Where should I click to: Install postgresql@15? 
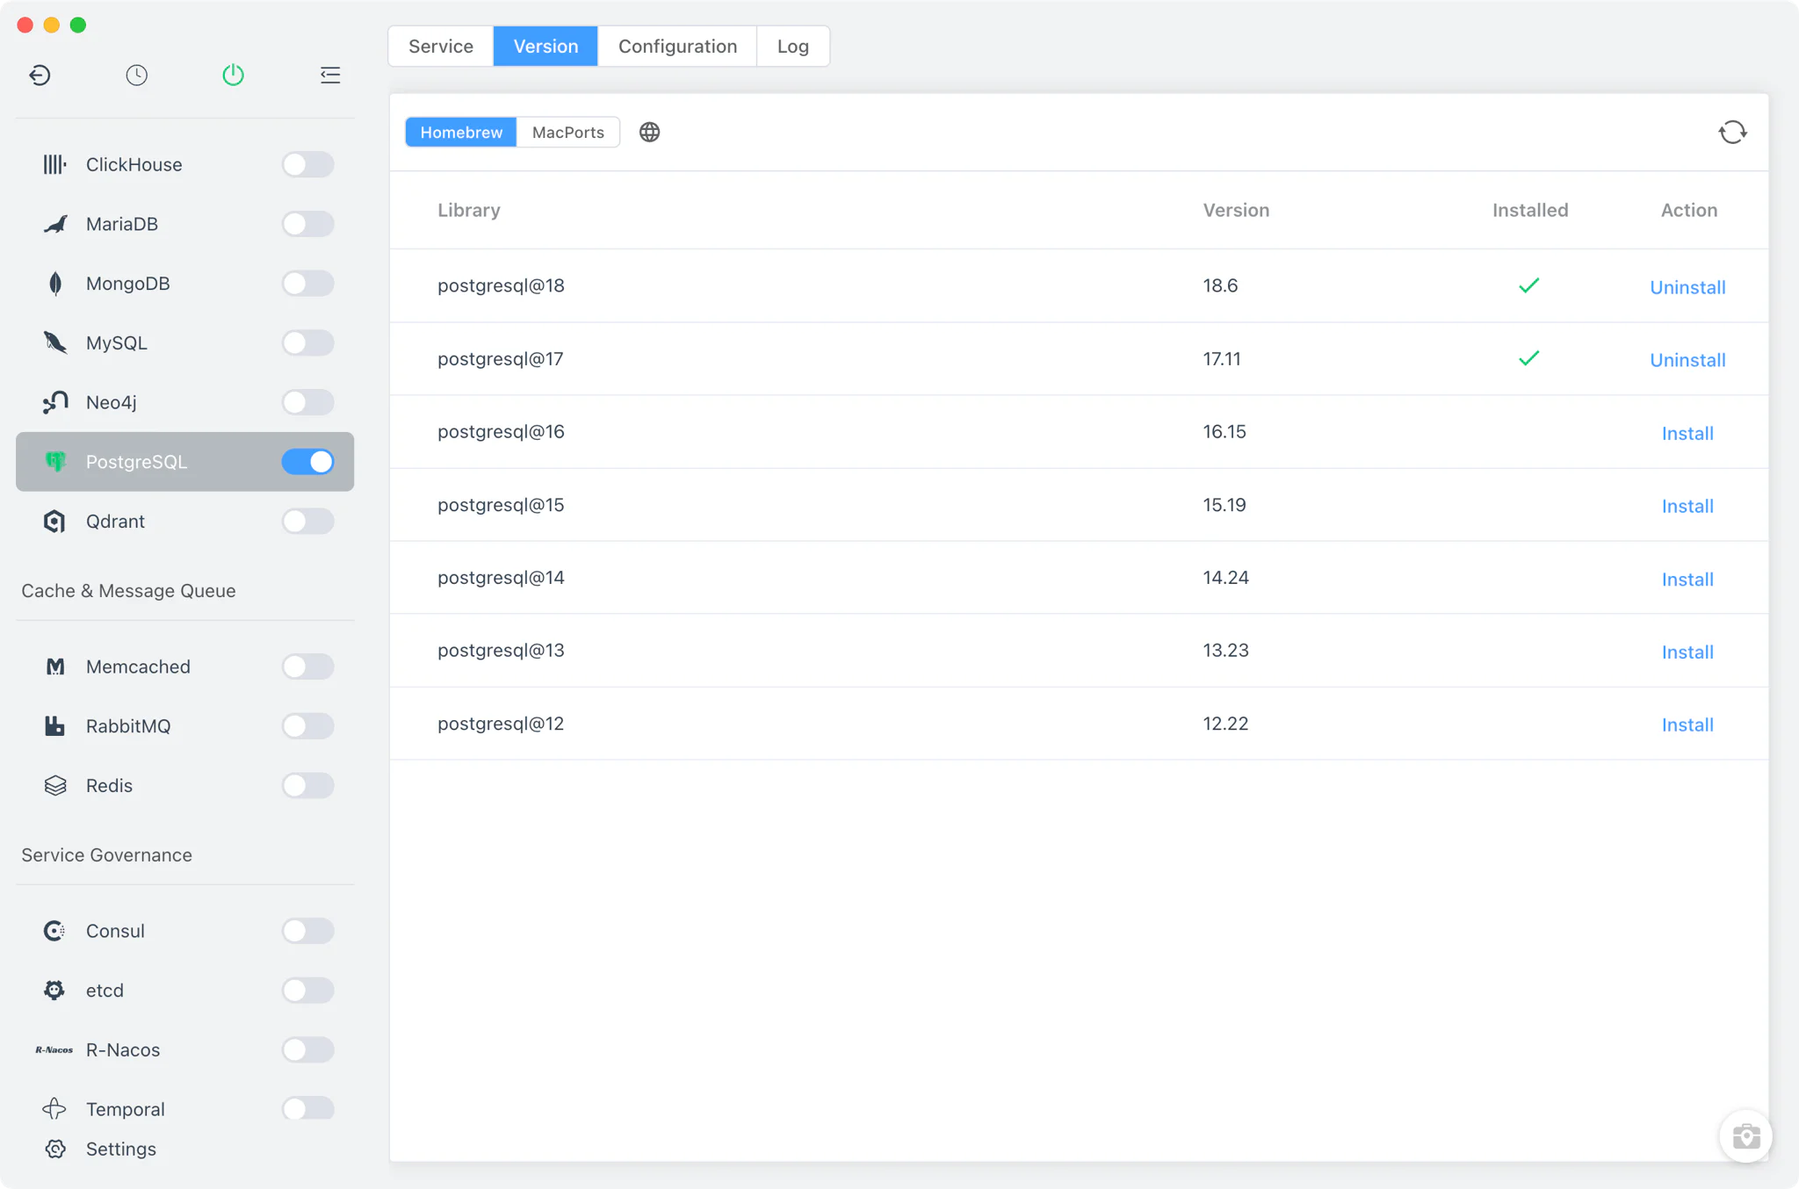pos(1687,507)
